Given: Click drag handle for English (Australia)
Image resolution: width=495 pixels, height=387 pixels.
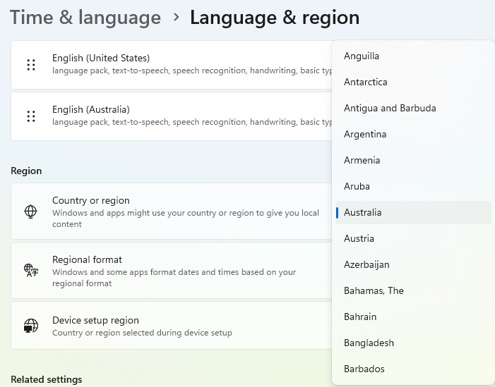Looking at the screenshot, I should (x=31, y=116).
